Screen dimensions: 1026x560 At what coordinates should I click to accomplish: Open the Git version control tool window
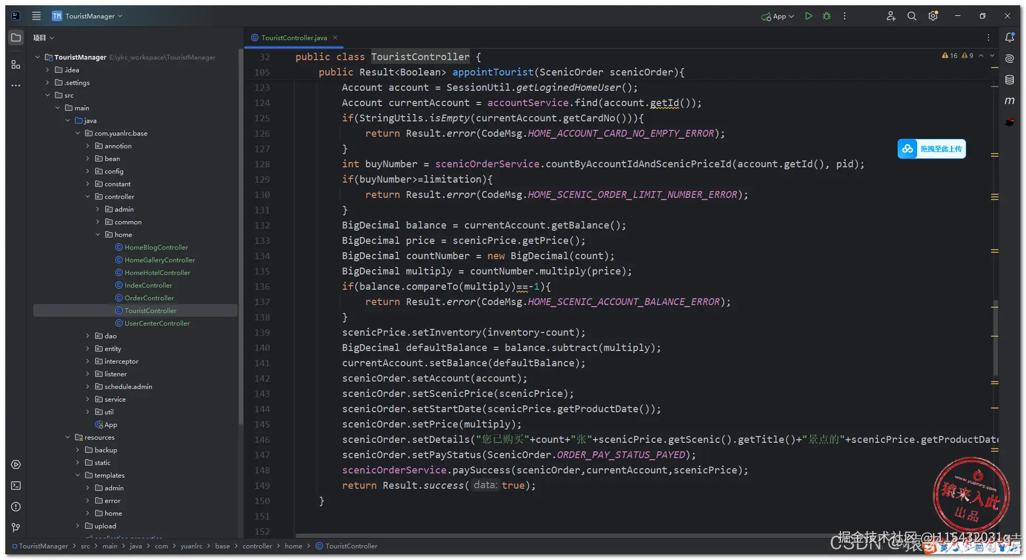tap(16, 528)
